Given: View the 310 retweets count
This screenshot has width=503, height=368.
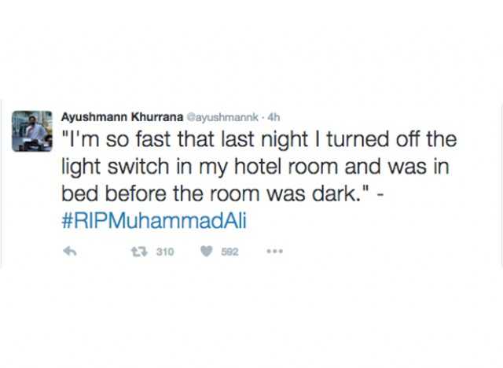Looking at the screenshot, I should [x=165, y=252].
